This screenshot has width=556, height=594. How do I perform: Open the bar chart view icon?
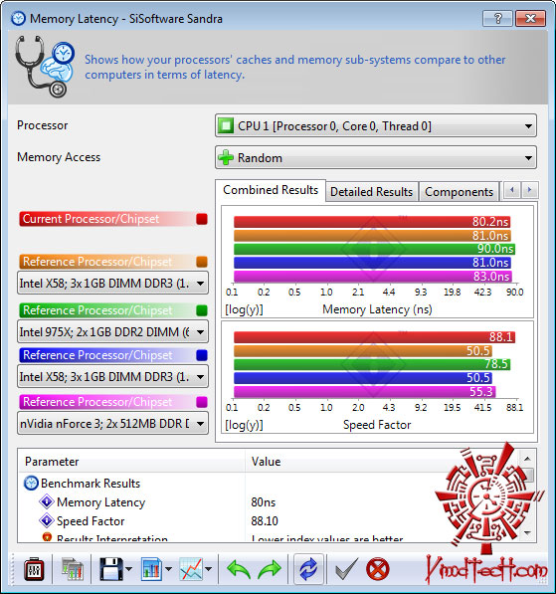[151, 568]
